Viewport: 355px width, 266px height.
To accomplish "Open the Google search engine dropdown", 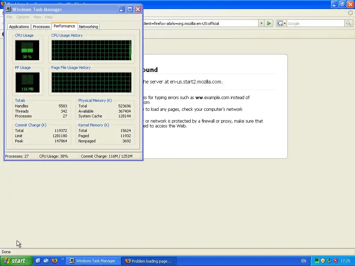I will tap(282, 23).
